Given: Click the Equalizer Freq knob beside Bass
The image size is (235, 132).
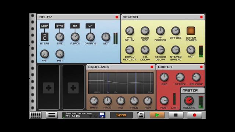Looking at the screenshot, I should tap(107, 101).
